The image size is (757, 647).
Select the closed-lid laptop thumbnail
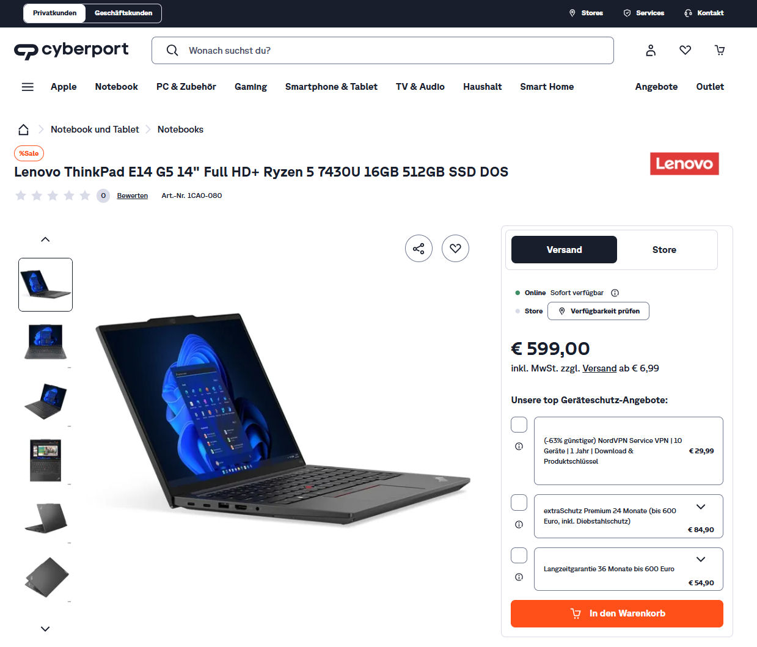[x=46, y=577]
